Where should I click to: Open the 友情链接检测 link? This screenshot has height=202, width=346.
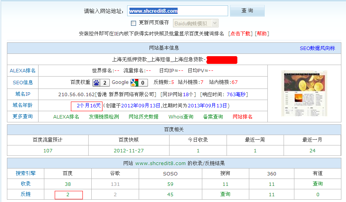click(x=104, y=117)
